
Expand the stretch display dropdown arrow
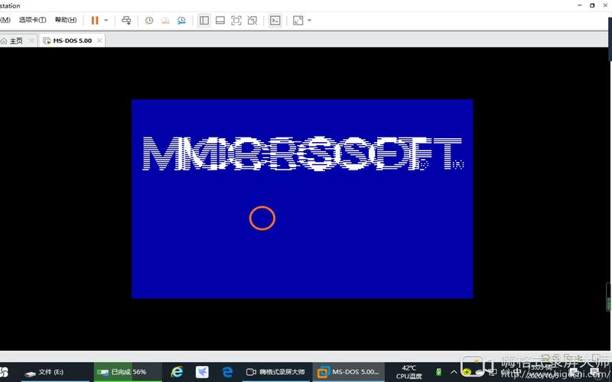[309, 20]
